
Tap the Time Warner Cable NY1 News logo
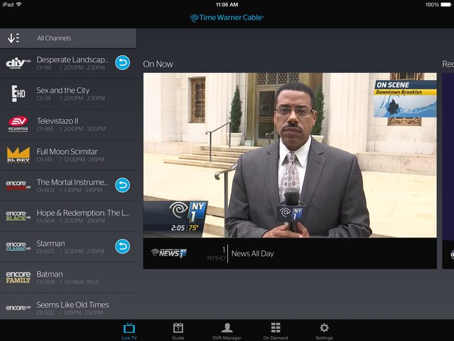[x=169, y=253]
